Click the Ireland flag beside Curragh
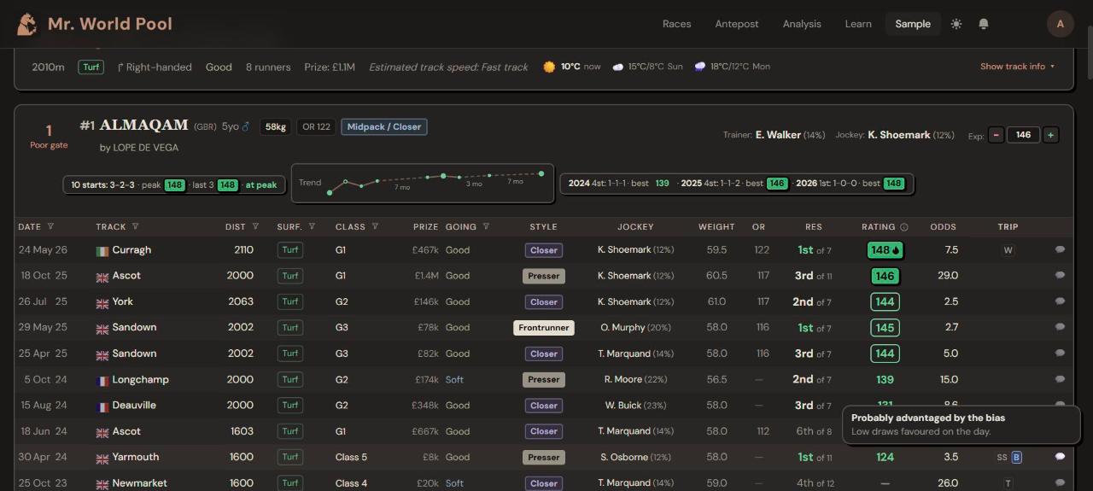The height and width of the screenshot is (491, 1093). click(x=102, y=251)
